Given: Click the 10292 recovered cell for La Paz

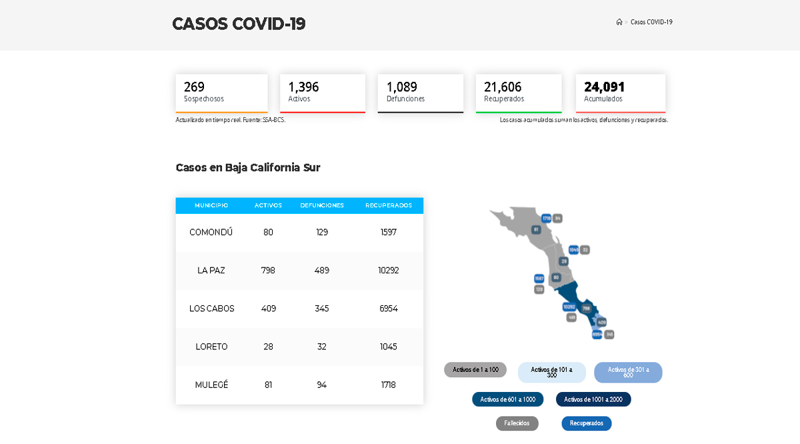Looking at the screenshot, I should 388,271.
